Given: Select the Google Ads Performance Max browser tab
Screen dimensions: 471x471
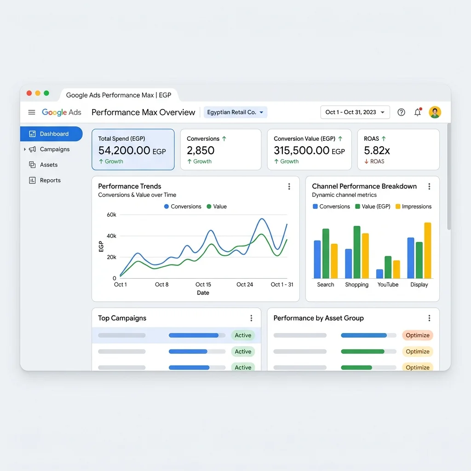Looking at the screenshot, I should coord(119,95).
